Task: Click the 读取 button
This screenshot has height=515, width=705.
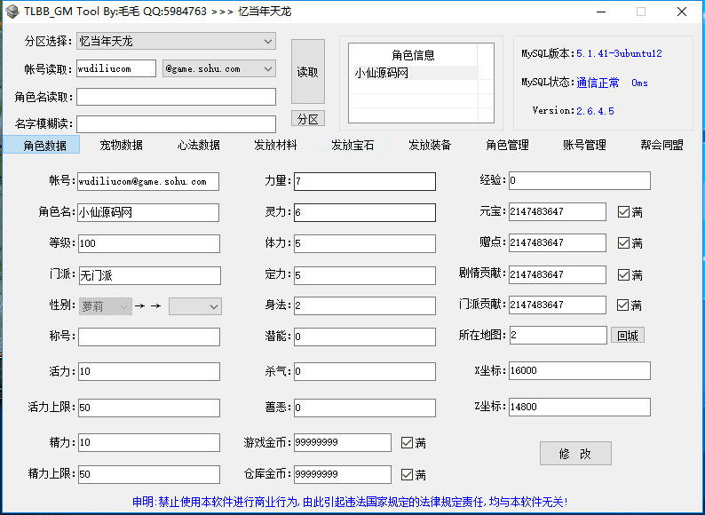Action: click(308, 72)
